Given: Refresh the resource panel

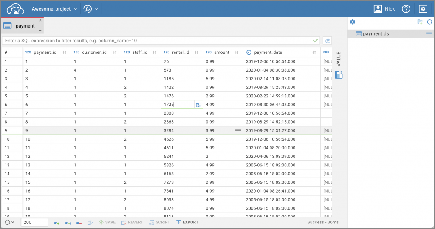Looking at the screenshot, I should point(429,22).
